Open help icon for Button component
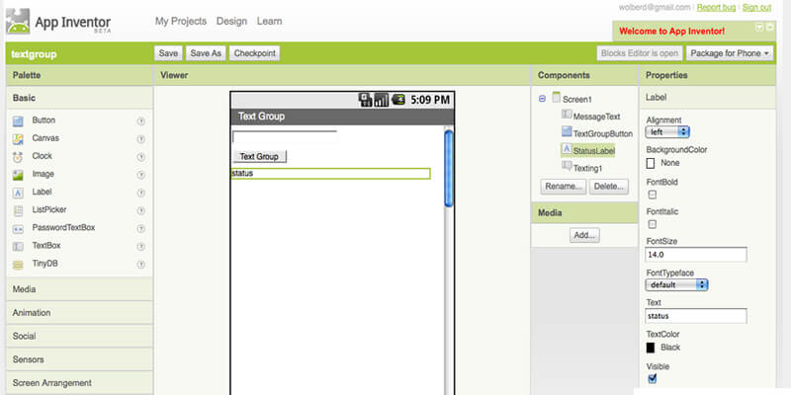The image size is (791, 395). (141, 120)
